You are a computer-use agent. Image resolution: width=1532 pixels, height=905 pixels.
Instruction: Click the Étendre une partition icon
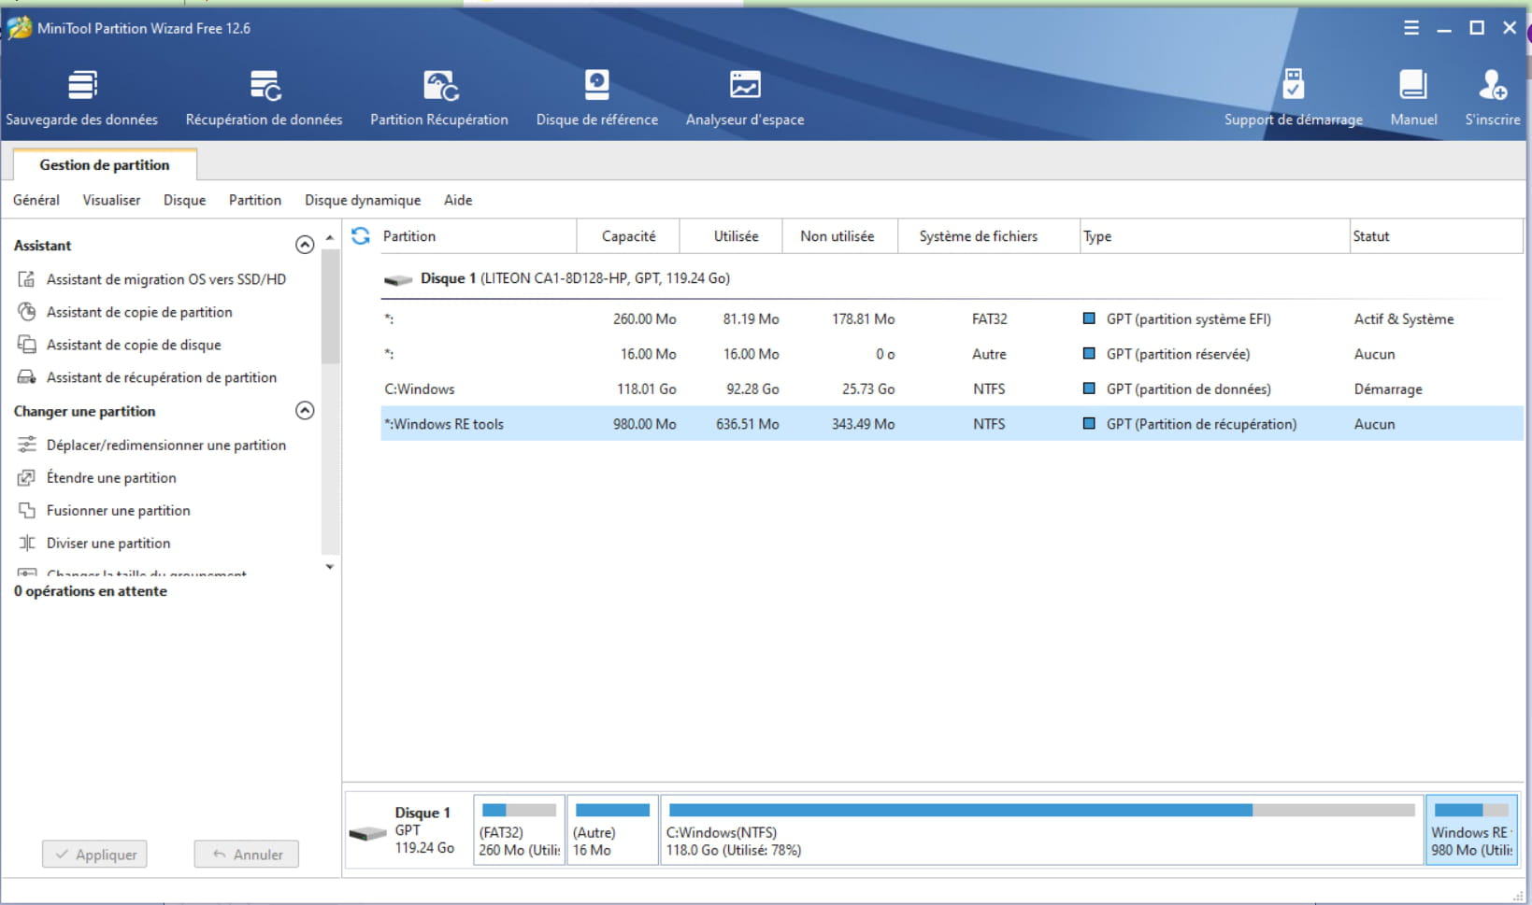(x=27, y=477)
